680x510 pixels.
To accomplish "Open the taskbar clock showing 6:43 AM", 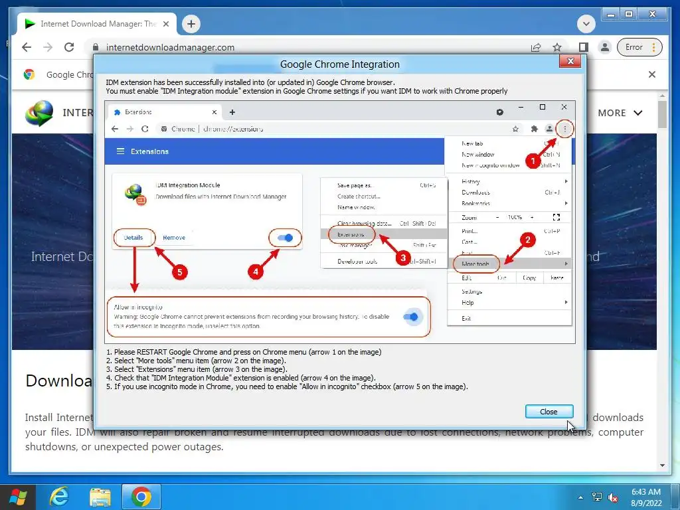I will click(x=646, y=497).
